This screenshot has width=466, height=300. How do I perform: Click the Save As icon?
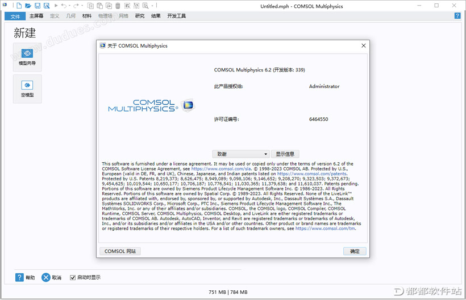[x=47, y=6]
